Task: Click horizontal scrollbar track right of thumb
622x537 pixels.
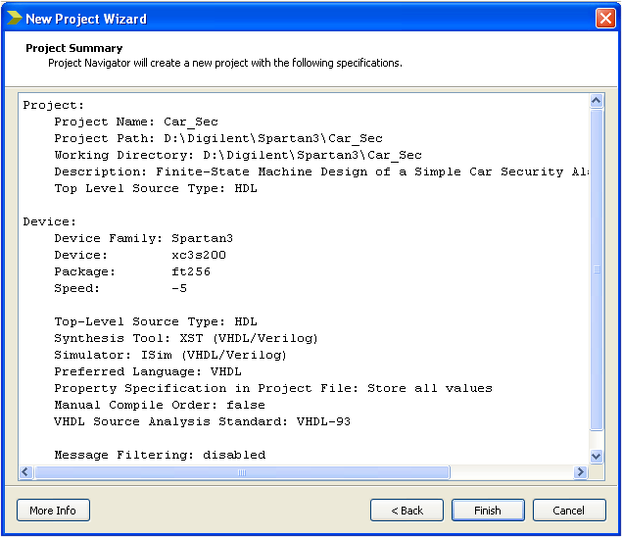Action: (509, 472)
